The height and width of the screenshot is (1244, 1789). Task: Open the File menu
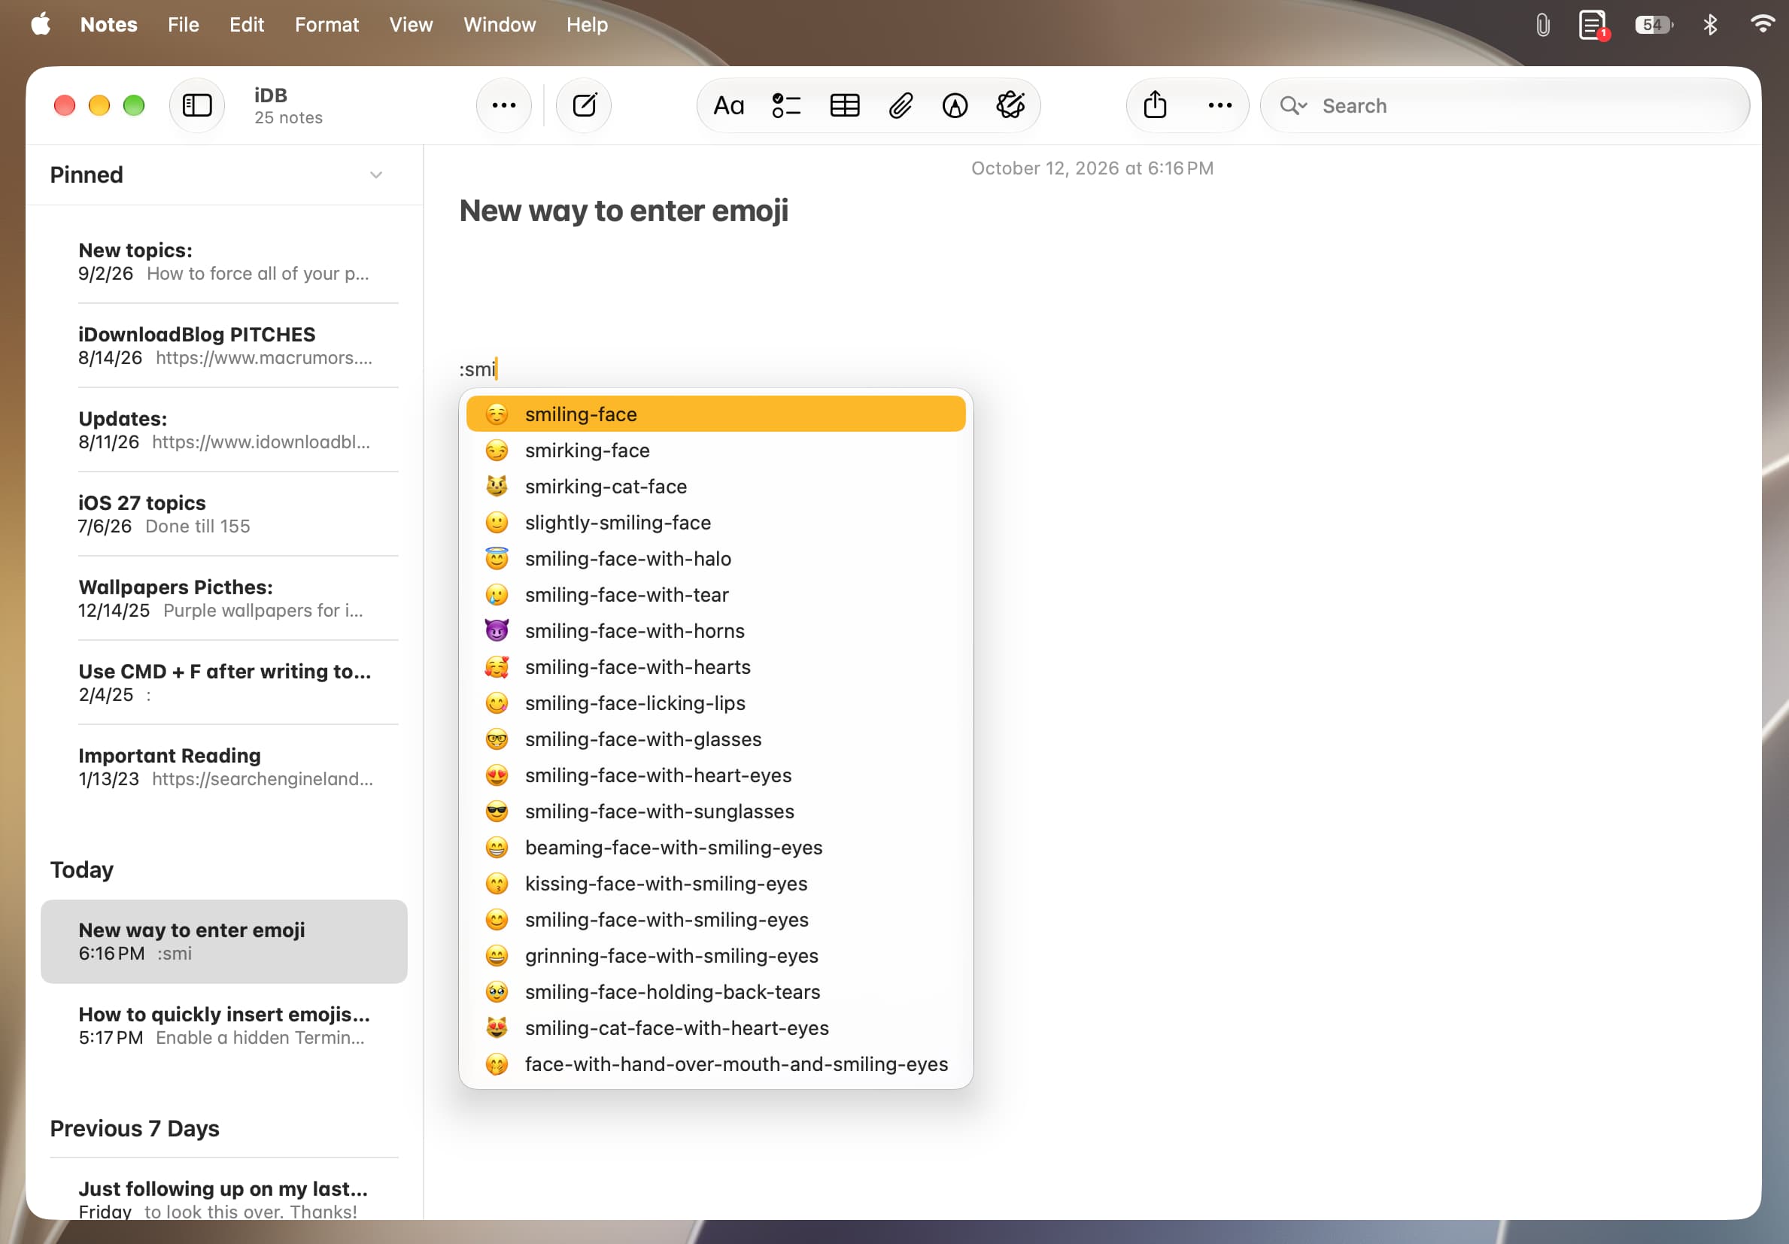pyautogui.click(x=183, y=24)
